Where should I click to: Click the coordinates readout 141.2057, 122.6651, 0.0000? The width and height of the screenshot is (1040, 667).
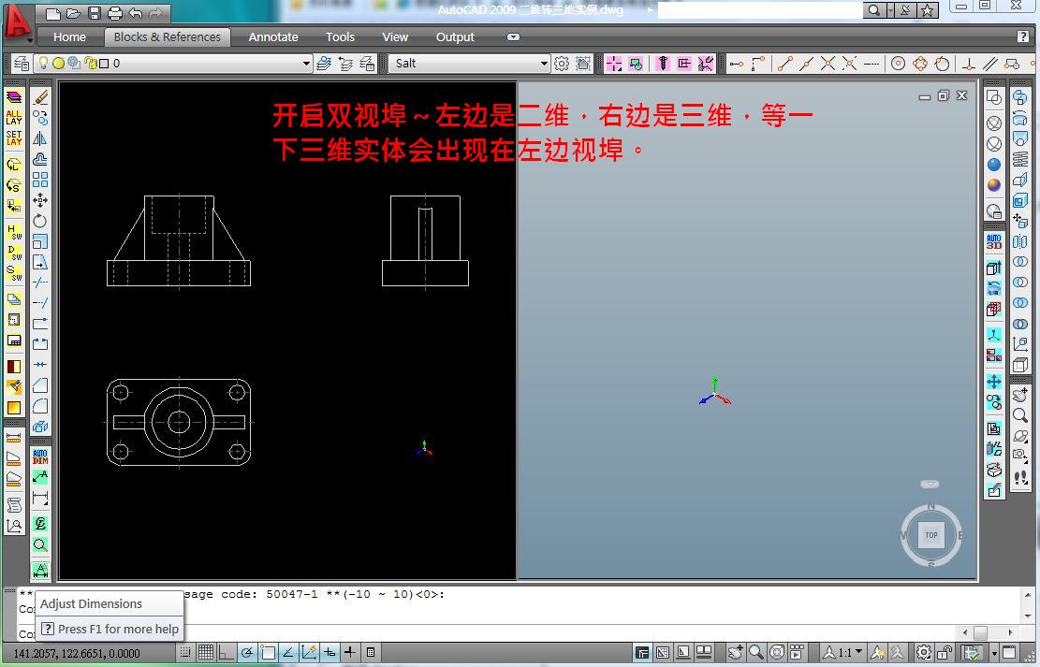click(x=77, y=653)
